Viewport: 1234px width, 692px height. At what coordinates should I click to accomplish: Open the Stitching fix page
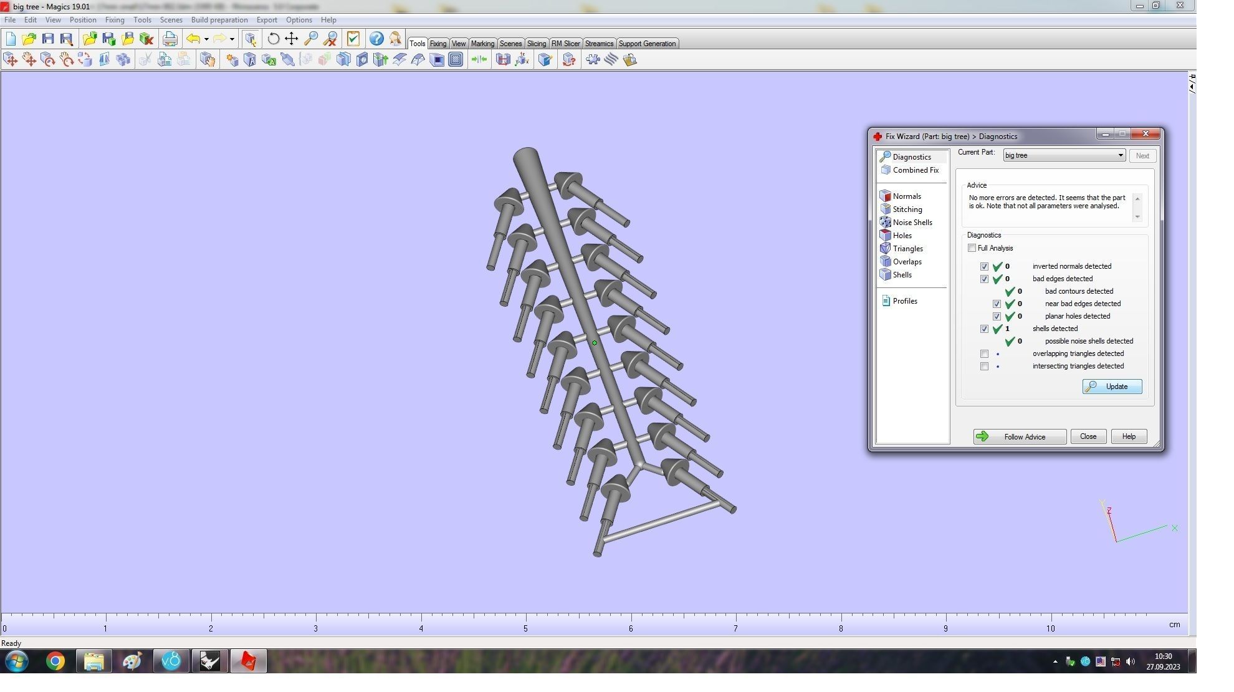tap(907, 209)
